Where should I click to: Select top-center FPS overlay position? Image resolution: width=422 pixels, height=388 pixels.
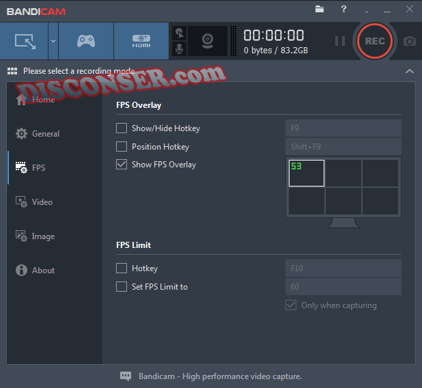point(343,173)
